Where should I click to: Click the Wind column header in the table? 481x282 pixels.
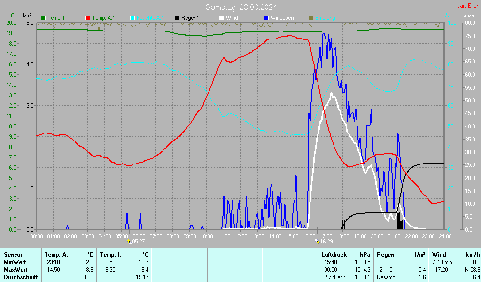439,255
